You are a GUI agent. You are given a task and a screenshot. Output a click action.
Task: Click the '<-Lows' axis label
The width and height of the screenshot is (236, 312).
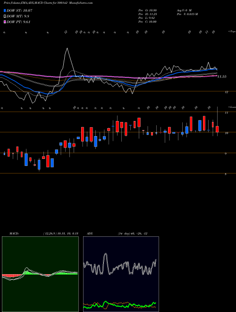232,107
